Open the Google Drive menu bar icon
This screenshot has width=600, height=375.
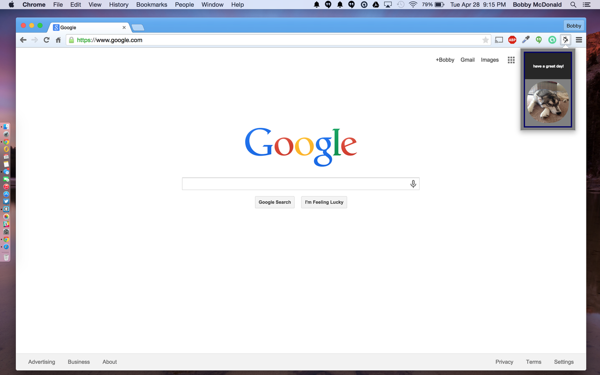(375, 5)
